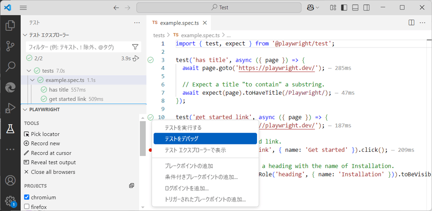The width and height of the screenshot is (432, 211).
Task: Click the sidebar scrollbar up arrow
Action: 143,118
